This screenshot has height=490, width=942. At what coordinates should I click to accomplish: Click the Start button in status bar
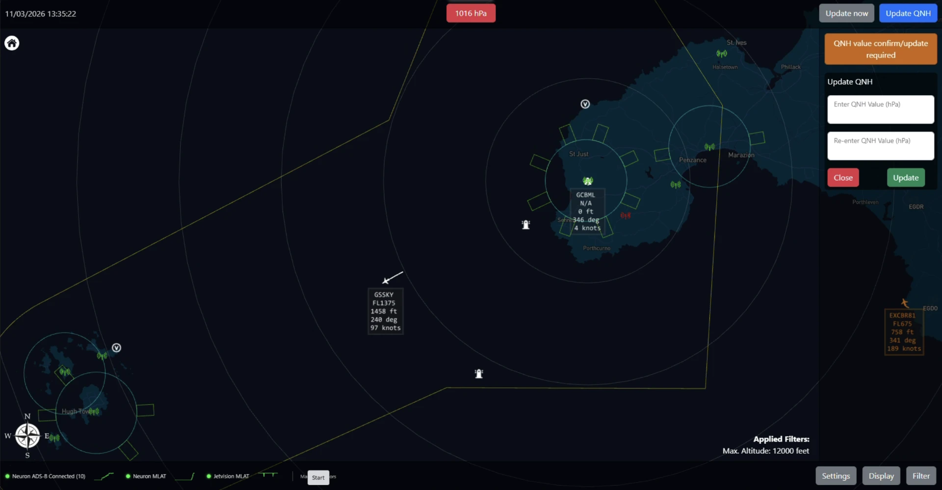(x=318, y=477)
